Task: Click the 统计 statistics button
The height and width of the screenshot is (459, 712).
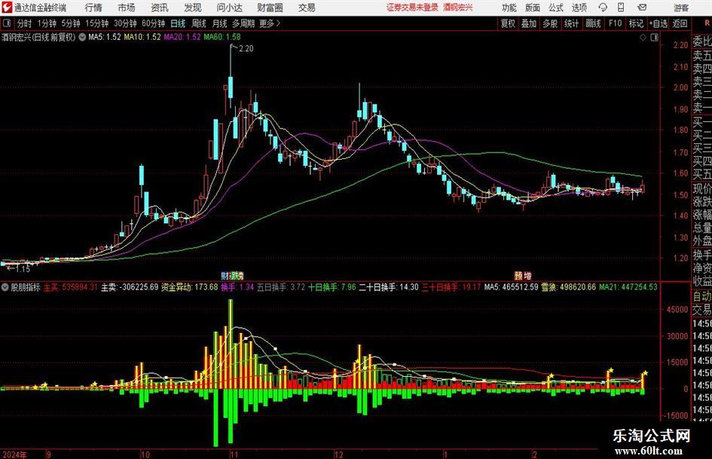Action: tap(571, 23)
